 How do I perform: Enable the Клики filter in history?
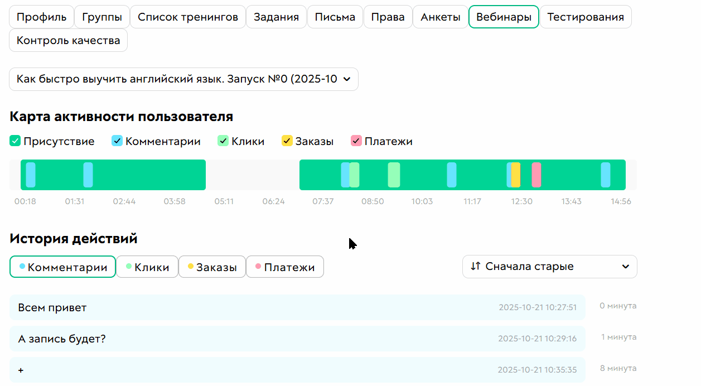coord(147,267)
